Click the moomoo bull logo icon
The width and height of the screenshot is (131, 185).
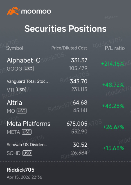13,11
